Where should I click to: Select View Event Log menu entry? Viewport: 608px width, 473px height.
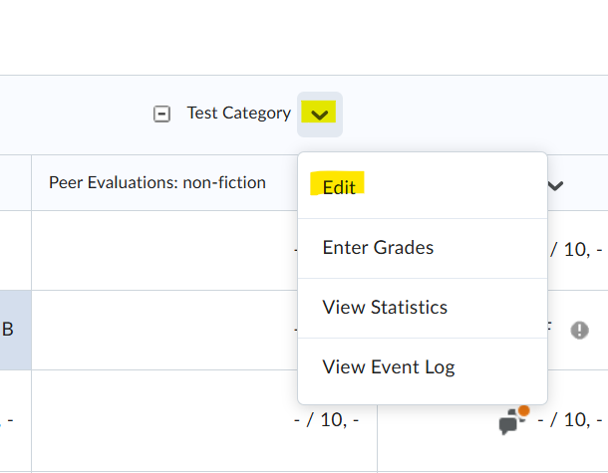tap(389, 366)
